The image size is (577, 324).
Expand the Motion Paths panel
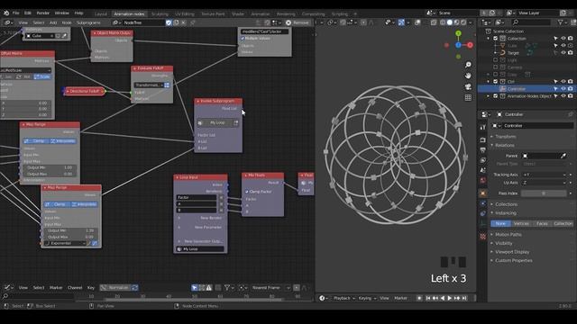(508, 234)
